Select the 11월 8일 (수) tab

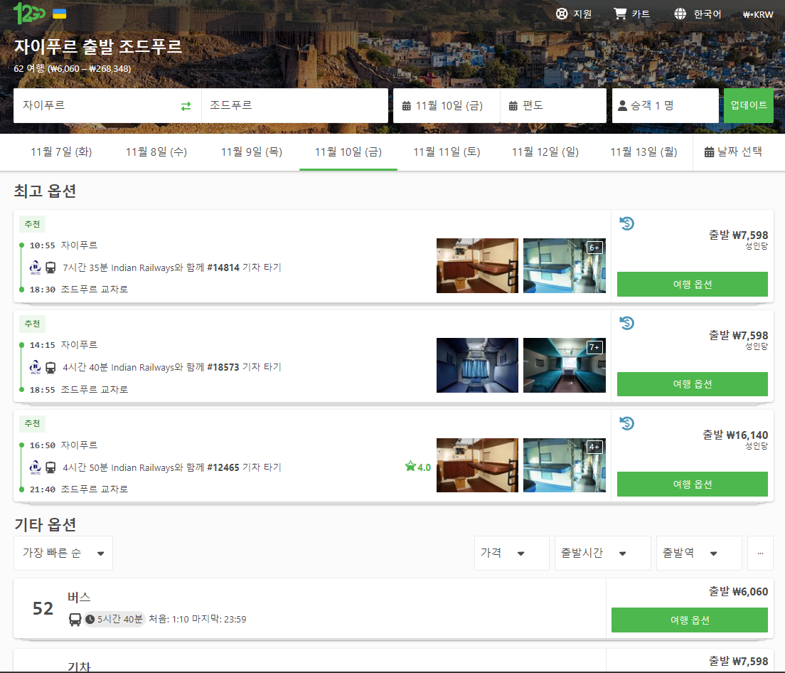point(156,152)
